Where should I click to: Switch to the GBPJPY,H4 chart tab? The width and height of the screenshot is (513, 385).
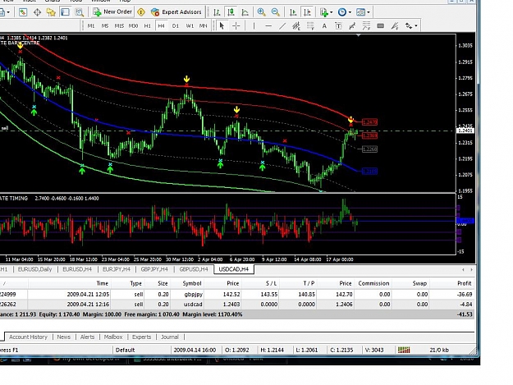tap(154, 269)
